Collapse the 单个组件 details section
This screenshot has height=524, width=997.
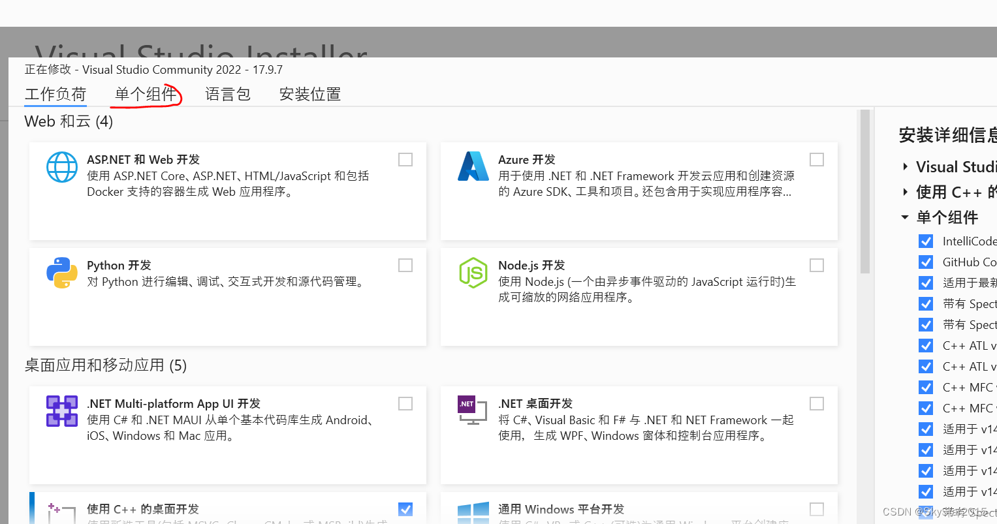pyautogui.click(x=905, y=217)
